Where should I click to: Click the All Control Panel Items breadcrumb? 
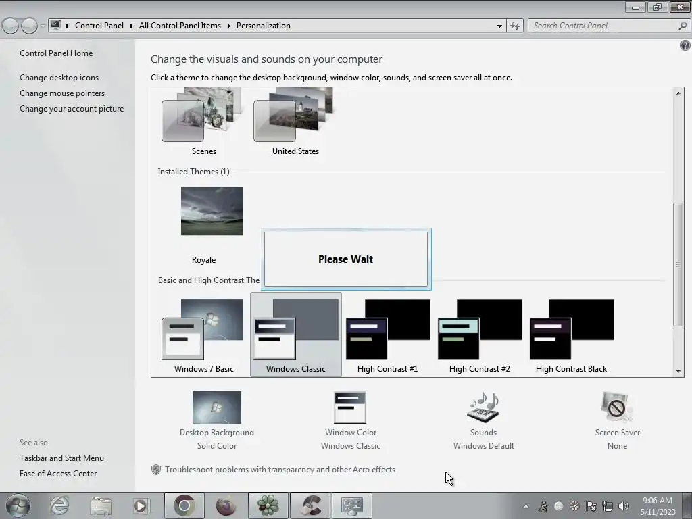(180, 26)
